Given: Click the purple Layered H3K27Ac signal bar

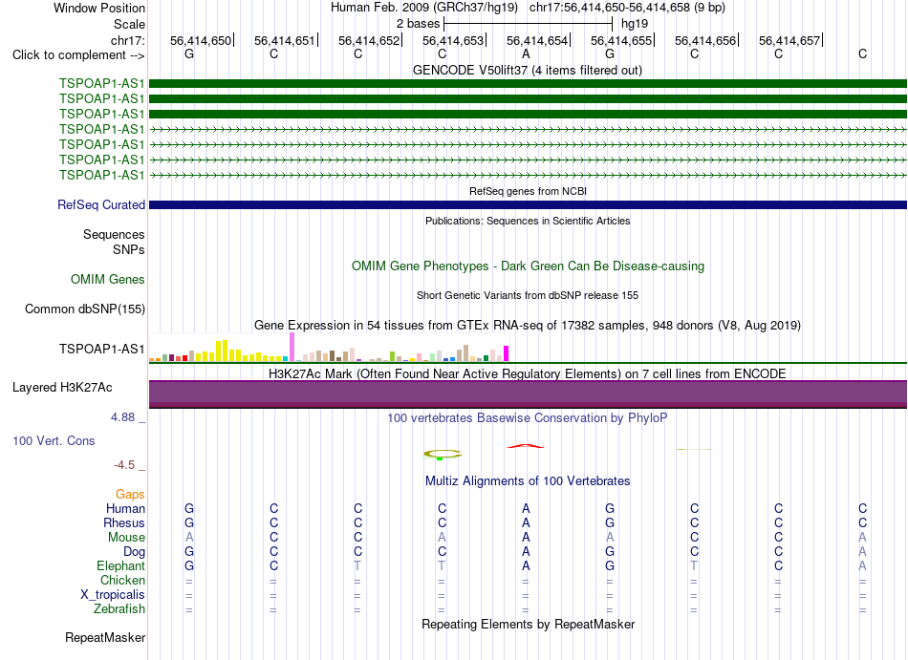Looking at the screenshot, I should tap(529, 394).
